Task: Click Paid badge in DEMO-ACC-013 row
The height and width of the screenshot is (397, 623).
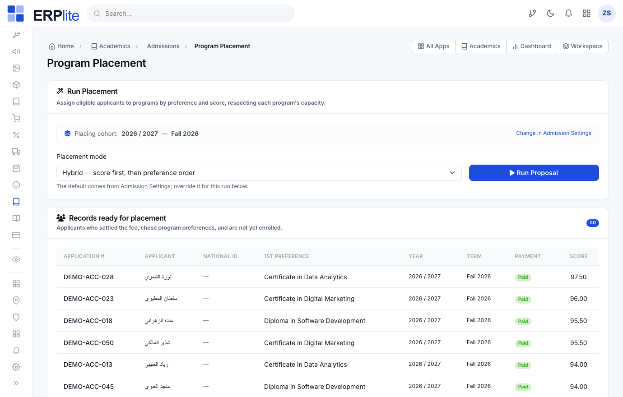Action: coord(523,365)
